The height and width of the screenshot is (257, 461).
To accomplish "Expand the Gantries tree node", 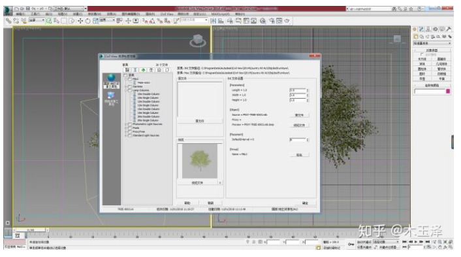I will coord(126,86).
